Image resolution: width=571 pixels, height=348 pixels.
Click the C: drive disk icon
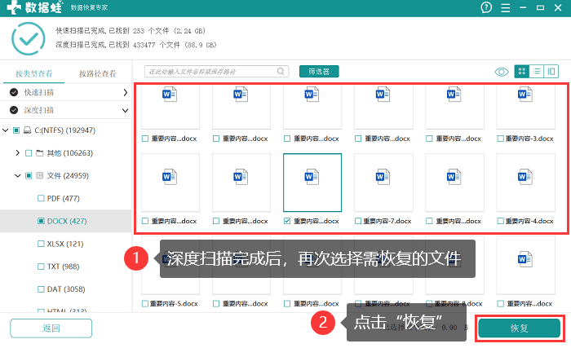(x=27, y=130)
